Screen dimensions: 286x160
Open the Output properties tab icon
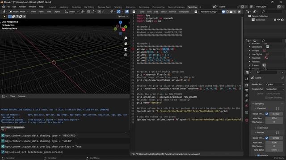pos(247,90)
